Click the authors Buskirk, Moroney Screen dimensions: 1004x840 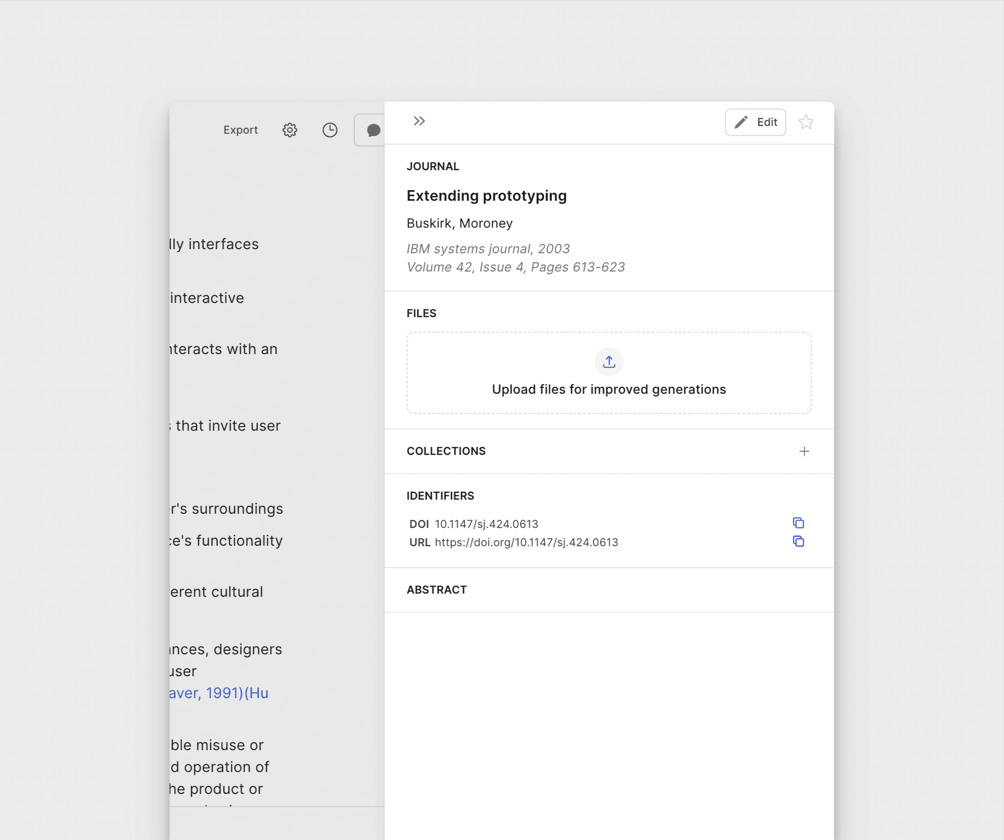(x=459, y=224)
